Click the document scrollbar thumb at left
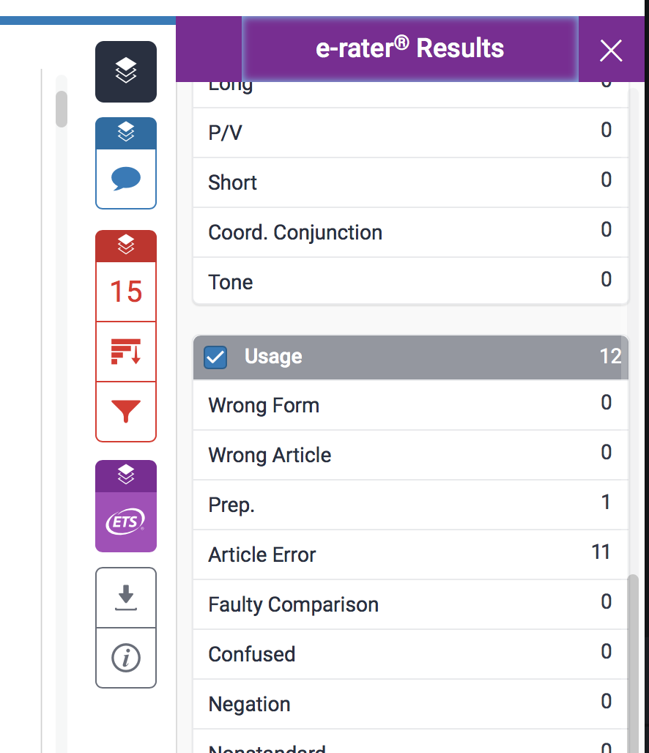This screenshot has height=753, width=649. tap(62, 108)
